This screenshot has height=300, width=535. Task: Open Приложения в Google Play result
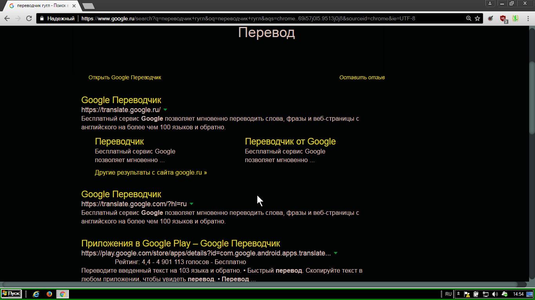[x=181, y=244]
